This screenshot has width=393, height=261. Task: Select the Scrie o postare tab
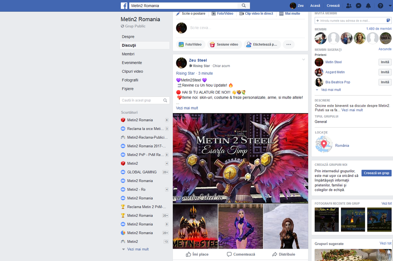pos(191,13)
